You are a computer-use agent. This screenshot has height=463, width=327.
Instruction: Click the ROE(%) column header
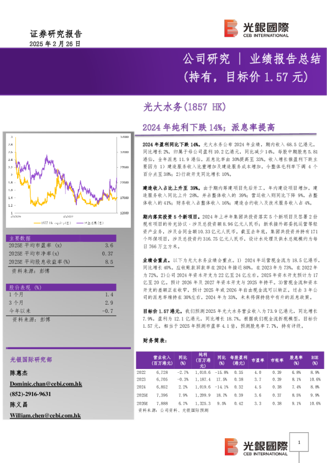point(315,360)
